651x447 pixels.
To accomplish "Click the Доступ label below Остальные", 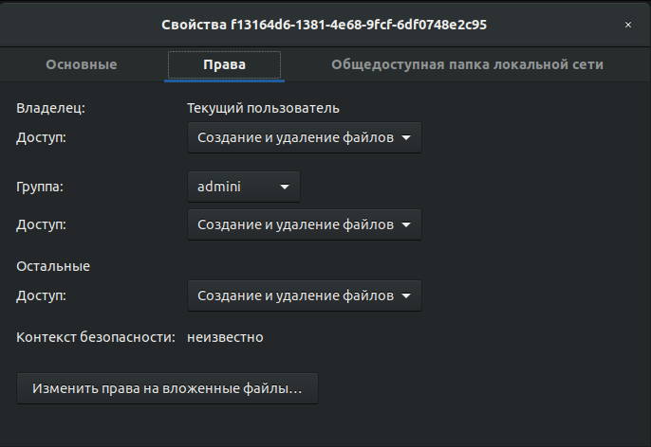I will (42, 295).
